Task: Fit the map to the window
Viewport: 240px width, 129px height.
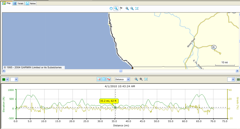Action: click(137, 9)
